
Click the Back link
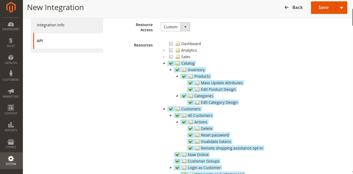pos(294,7)
